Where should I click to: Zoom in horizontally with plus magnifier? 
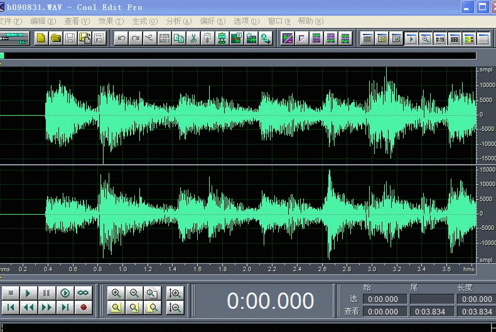click(x=116, y=293)
